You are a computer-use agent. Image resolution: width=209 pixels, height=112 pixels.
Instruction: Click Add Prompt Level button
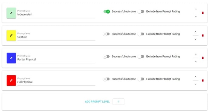[x=97, y=102]
